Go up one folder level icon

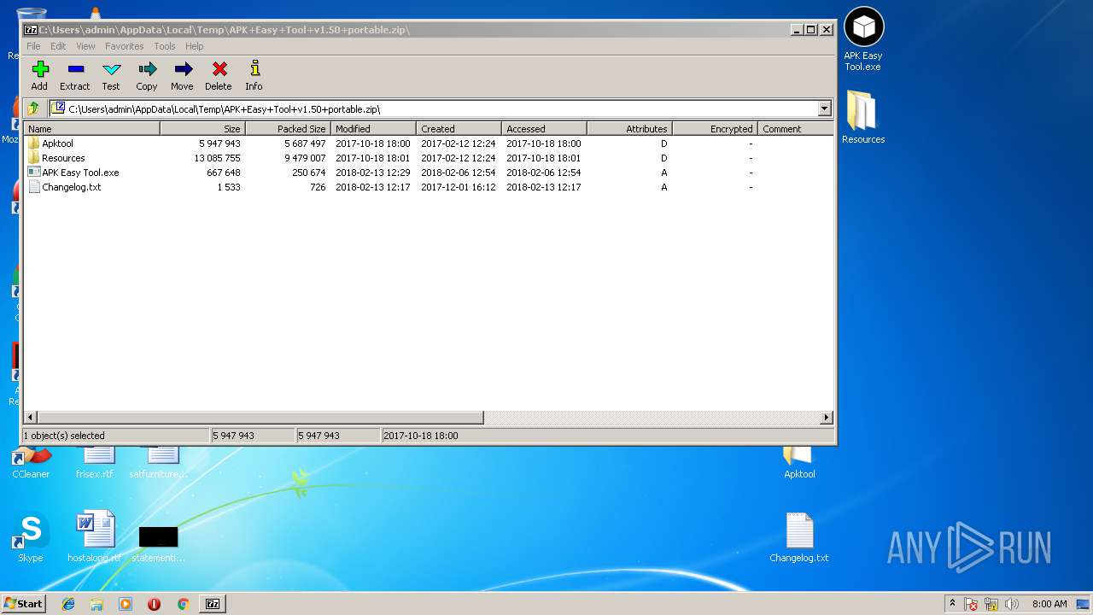tap(33, 108)
